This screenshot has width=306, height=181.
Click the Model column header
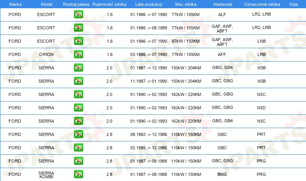(47, 4)
